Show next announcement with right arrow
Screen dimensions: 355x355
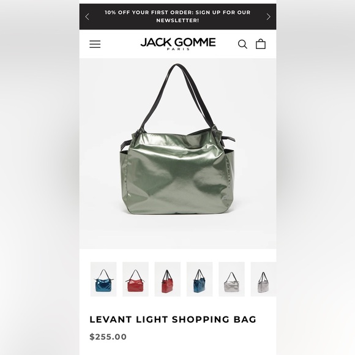pyautogui.click(x=269, y=17)
